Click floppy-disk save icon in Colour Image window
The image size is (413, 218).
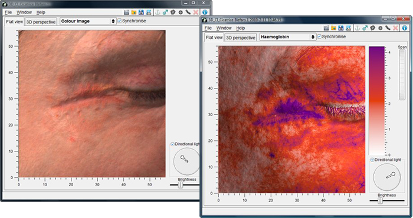(x=141, y=12)
